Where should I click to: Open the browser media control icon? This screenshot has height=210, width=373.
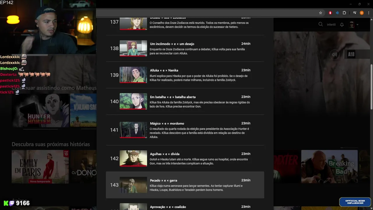(x=355, y=13)
